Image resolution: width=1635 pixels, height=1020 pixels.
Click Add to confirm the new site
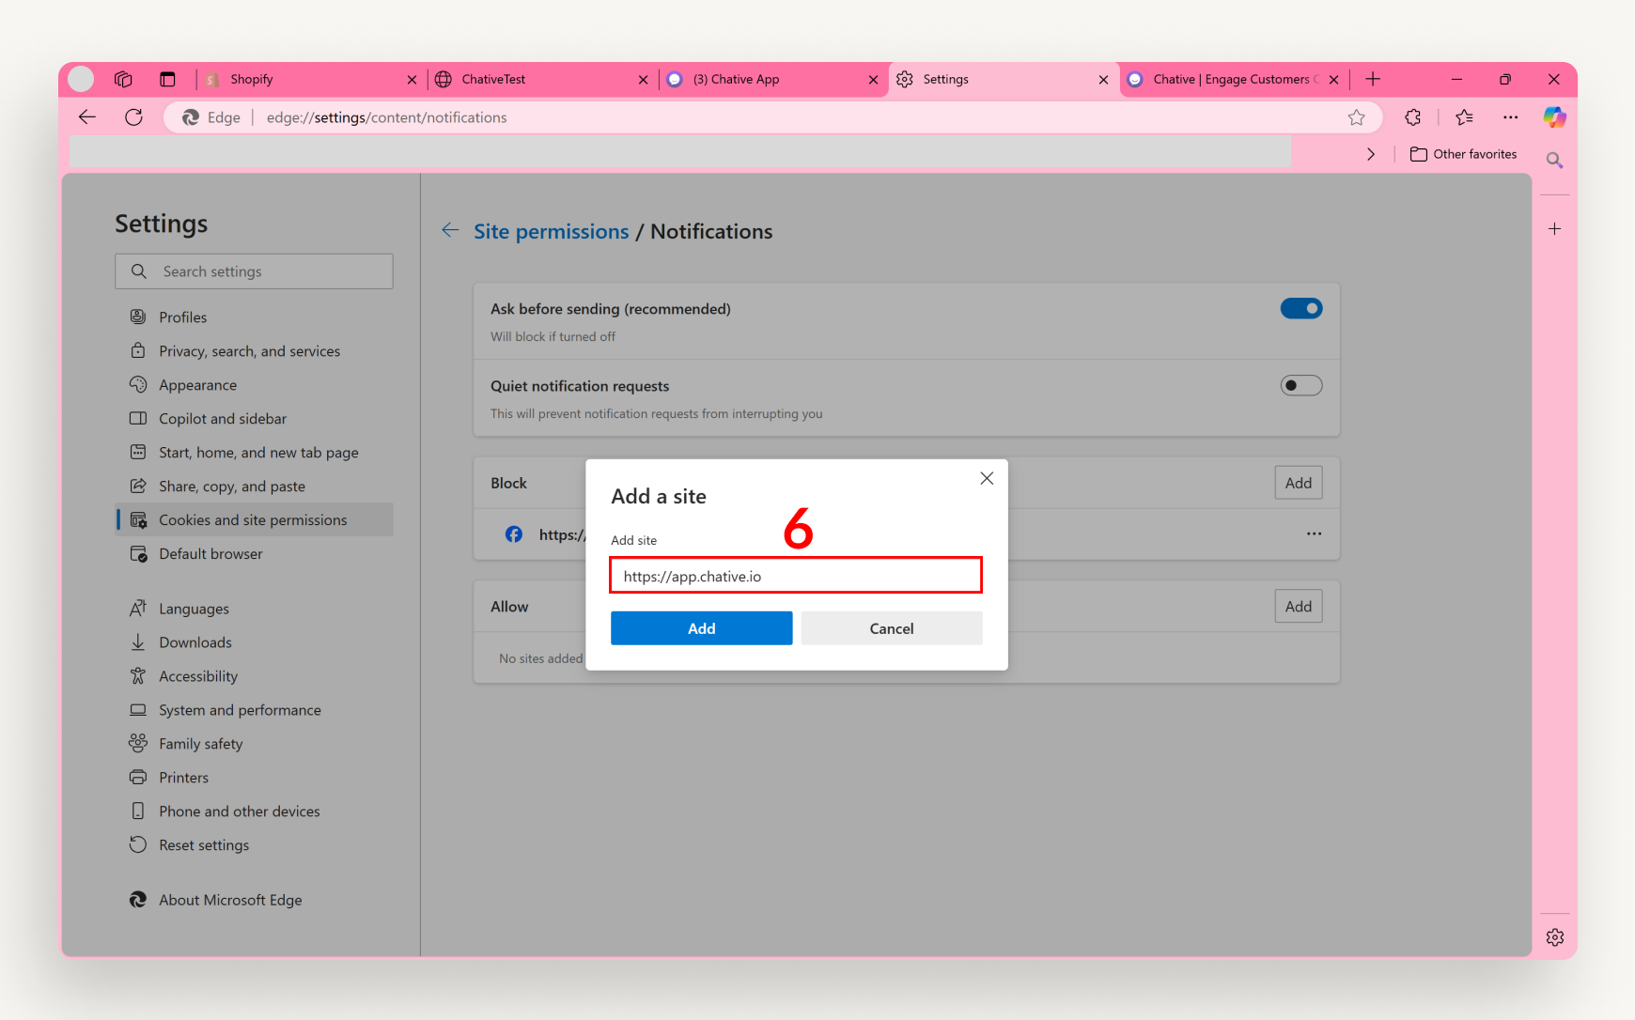tap(701, 627)
